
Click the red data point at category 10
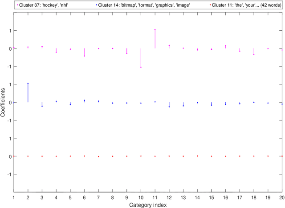[x=141, y=156]
